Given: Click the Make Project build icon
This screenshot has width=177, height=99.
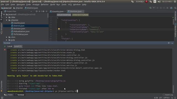Looking at the screenshot, I should click(150, 8).
